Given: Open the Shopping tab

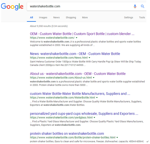Looking at the screenshot, I should coord(71,18).
